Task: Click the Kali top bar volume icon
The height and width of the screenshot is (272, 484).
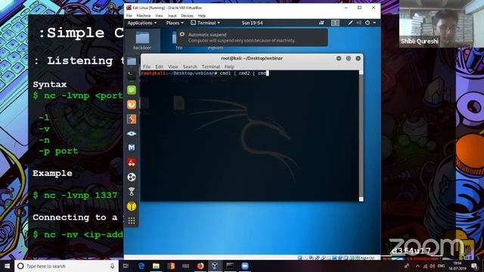Action: point(358,23)
